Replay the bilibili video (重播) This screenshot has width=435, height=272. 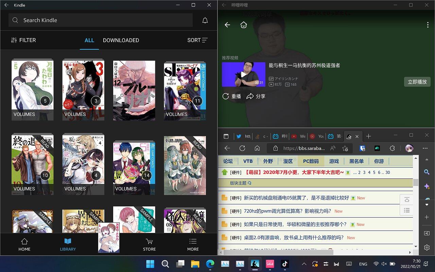[231, 96]
